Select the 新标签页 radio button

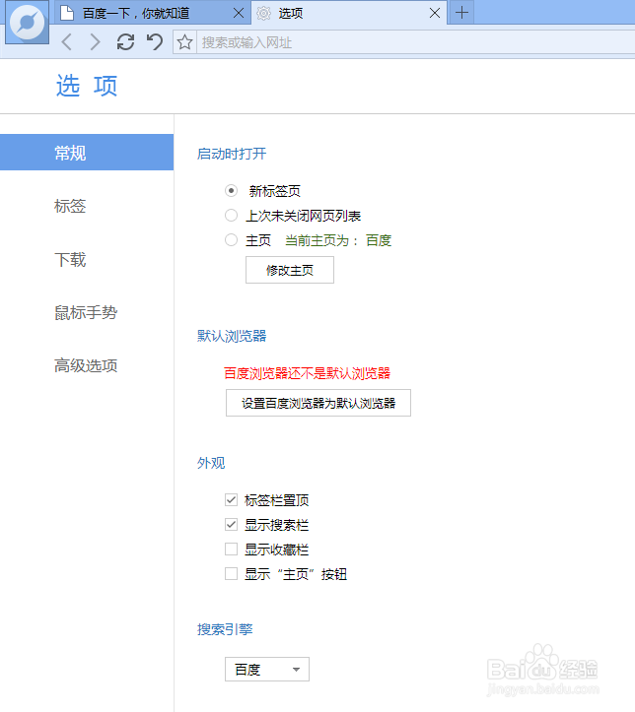(x=231, y=191)
